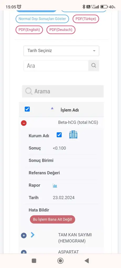Click blue chevron arrow next to TAM KAN SAYIMI
121x268 pixels.
[x=32, y=235]
